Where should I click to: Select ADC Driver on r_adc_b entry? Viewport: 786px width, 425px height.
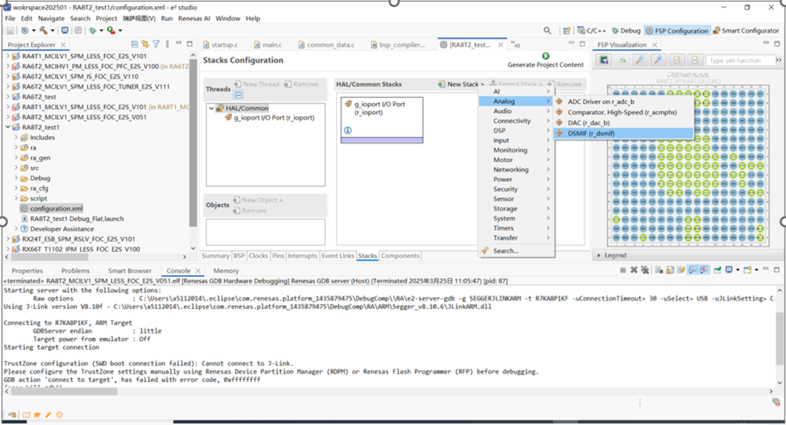click(x=624, y=102)
